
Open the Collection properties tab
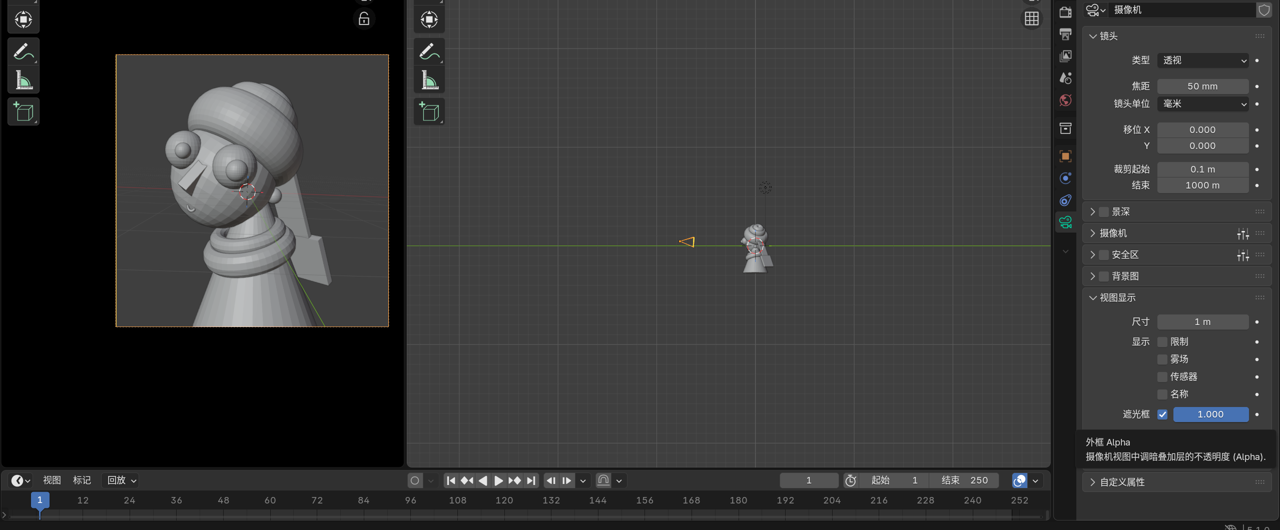tap(1065, 128)
